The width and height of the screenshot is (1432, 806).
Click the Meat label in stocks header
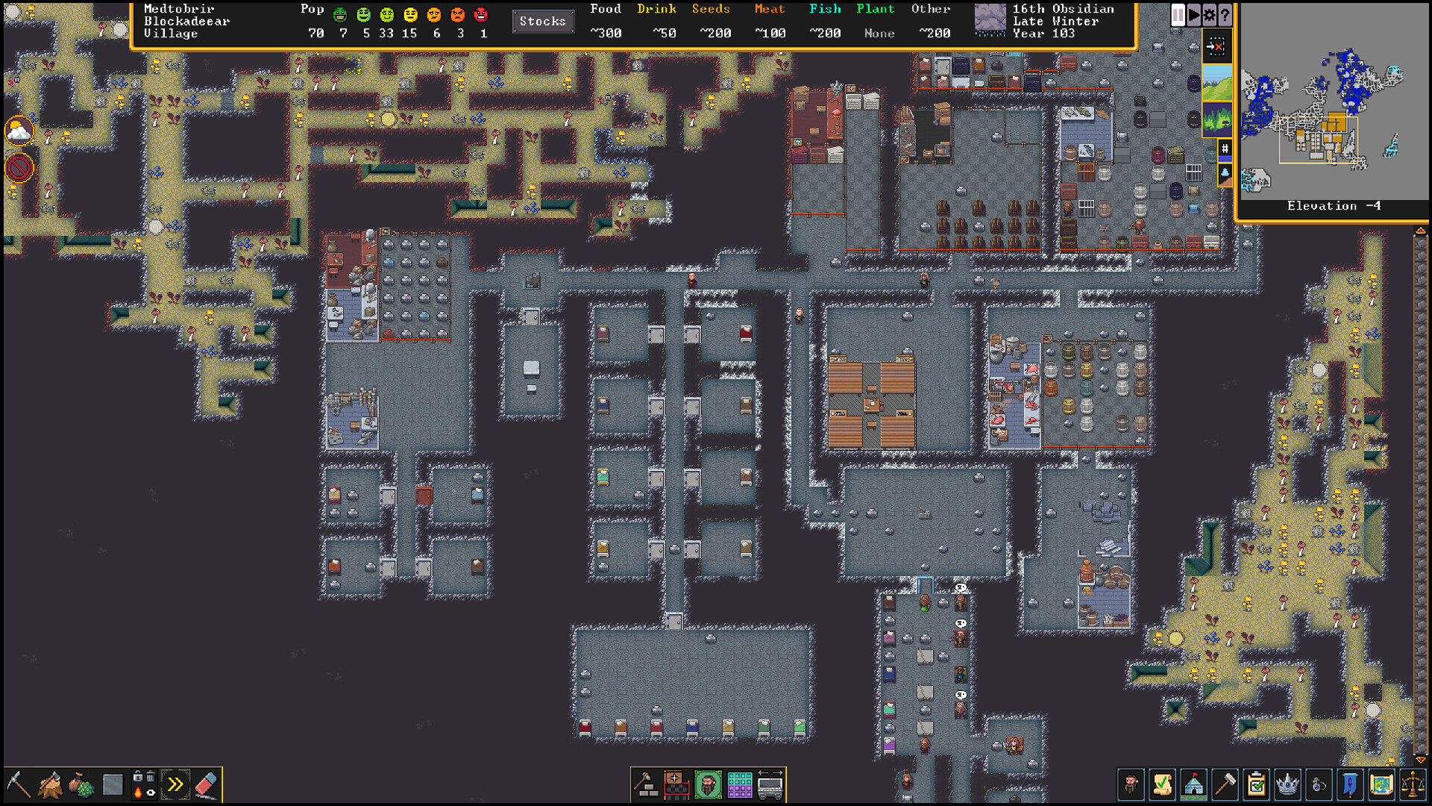coord(776,10)
